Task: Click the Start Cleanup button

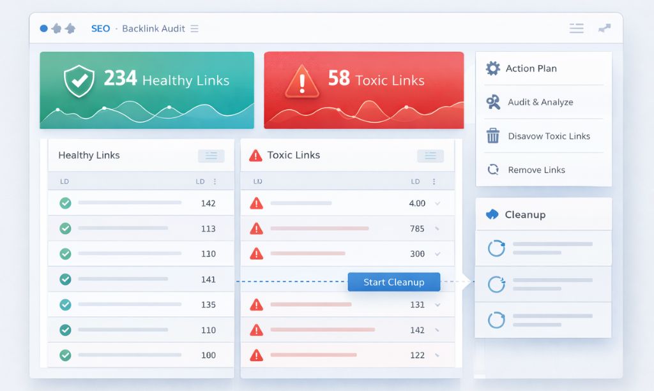Action: coord(394,281)
